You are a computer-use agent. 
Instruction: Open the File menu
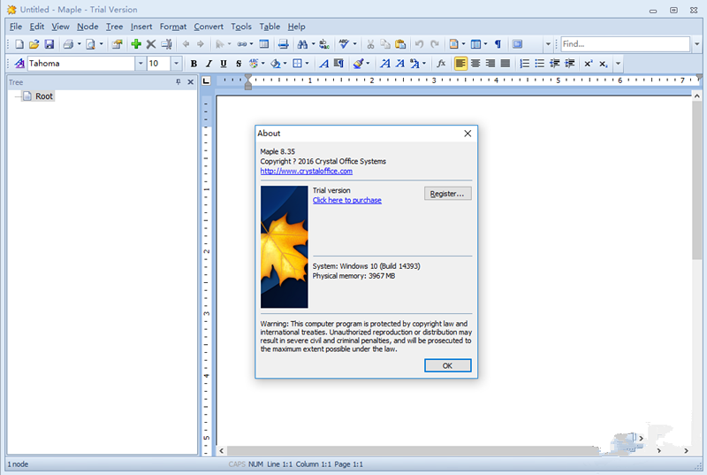pos(16,27)
